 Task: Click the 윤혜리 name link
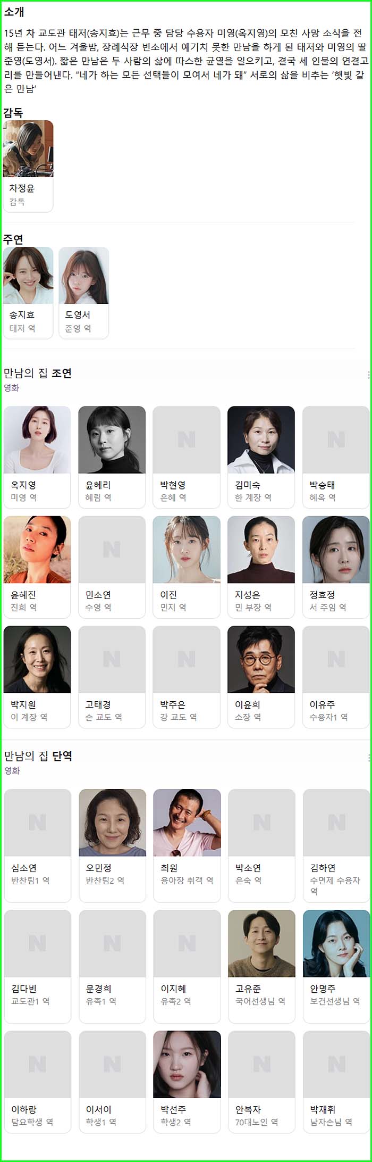(x=98, y=485)
